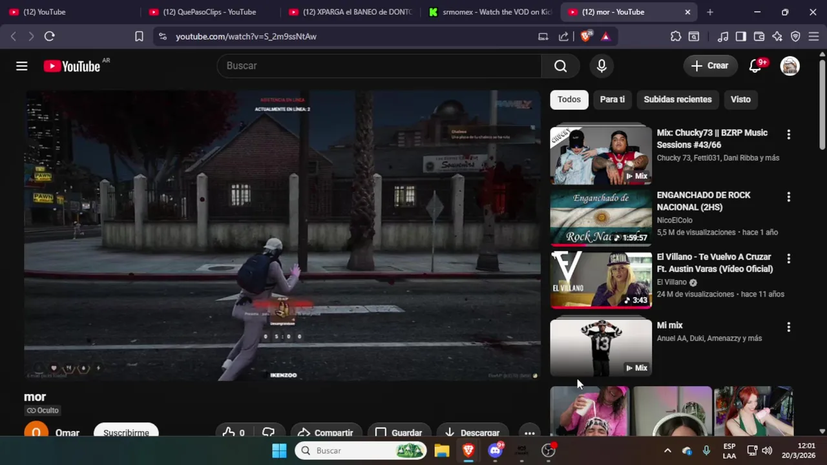Screen dimensions: 827x465
Task: Open the Leo AI sparkle icon
Action: click(x=777, y=37)
